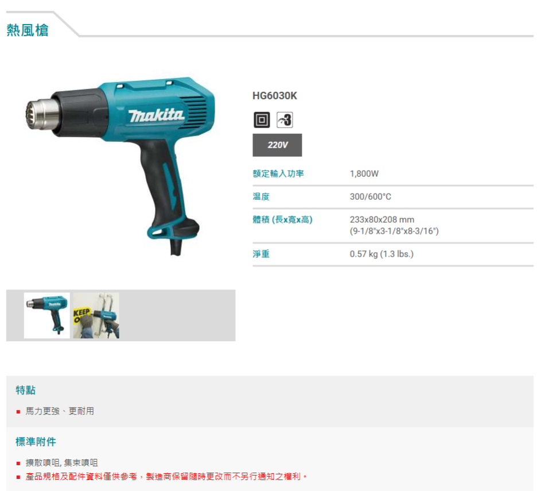Screen dimensions: 541x491
Task: Click the Makita logo on the tool body
Action: coord(156,115)
